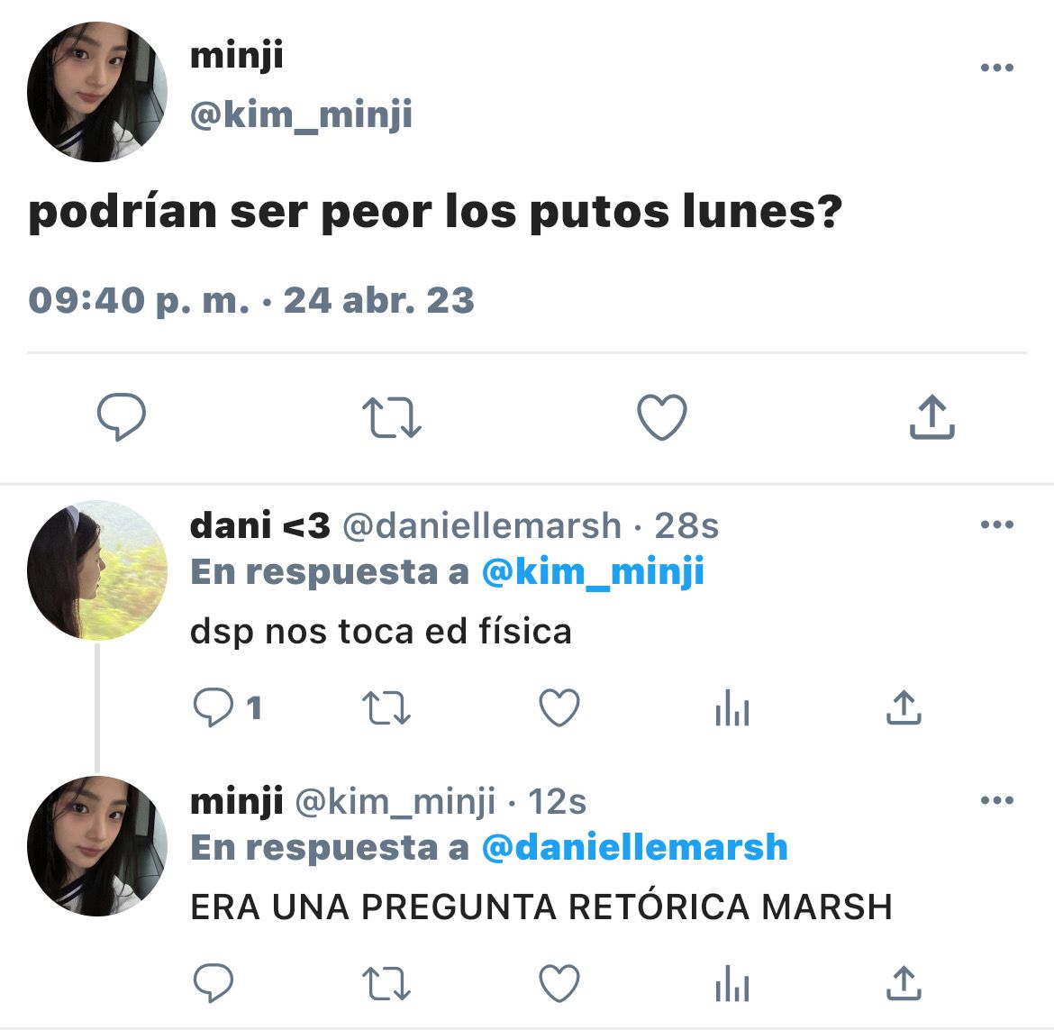Screen dimensions: 1054x1030
Task: View analytics for 'PREGUNTA RETÓRICA' tweet
Action: coord(732,984)
